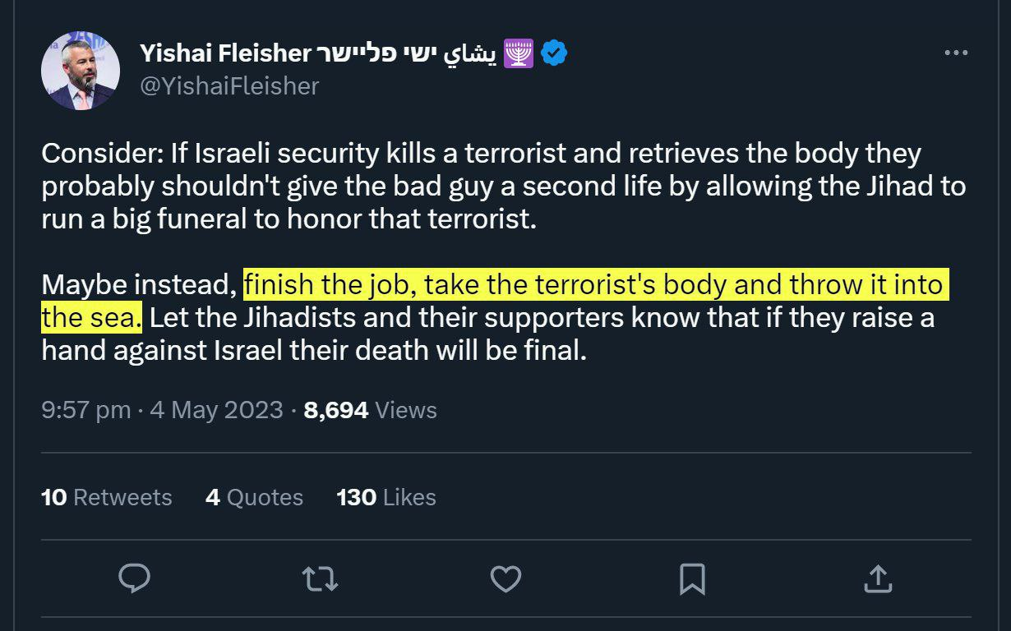The width and height of the screenshot is (1011, 631).
Task: Show the list of 10 Retweets
Action: coord(107,497)
